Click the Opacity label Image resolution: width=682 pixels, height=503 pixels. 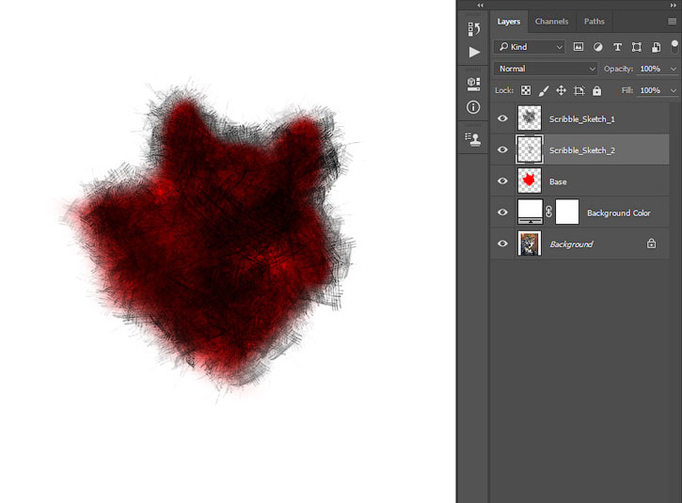tap(618, 69)
